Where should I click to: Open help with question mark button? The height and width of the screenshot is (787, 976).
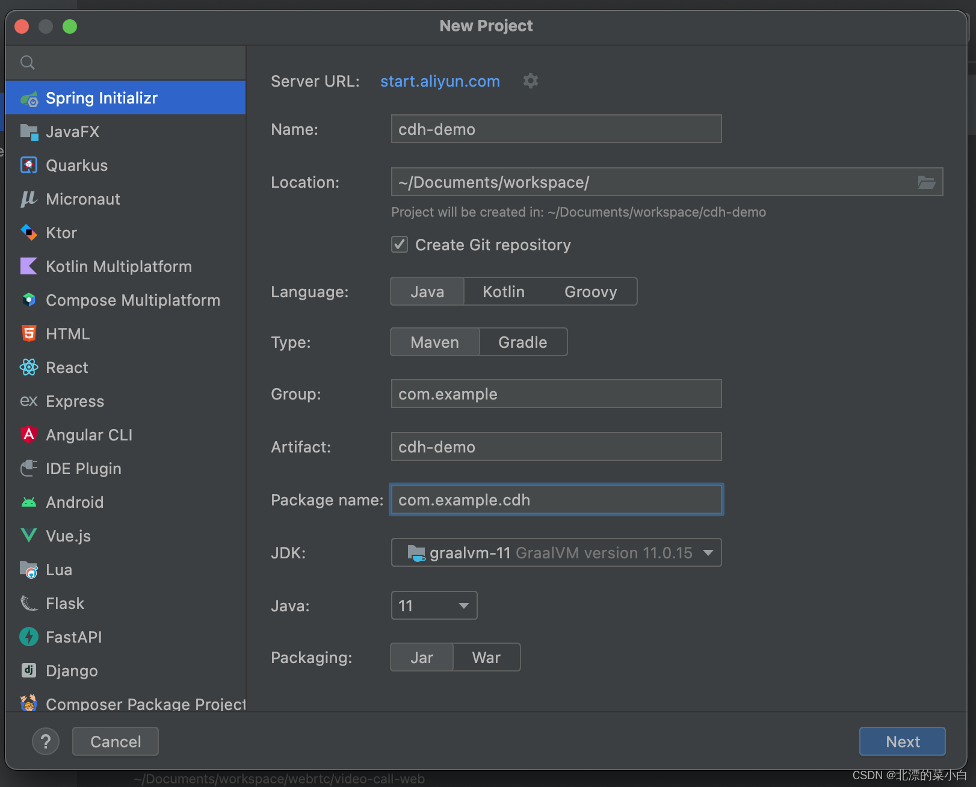point(46,741)
